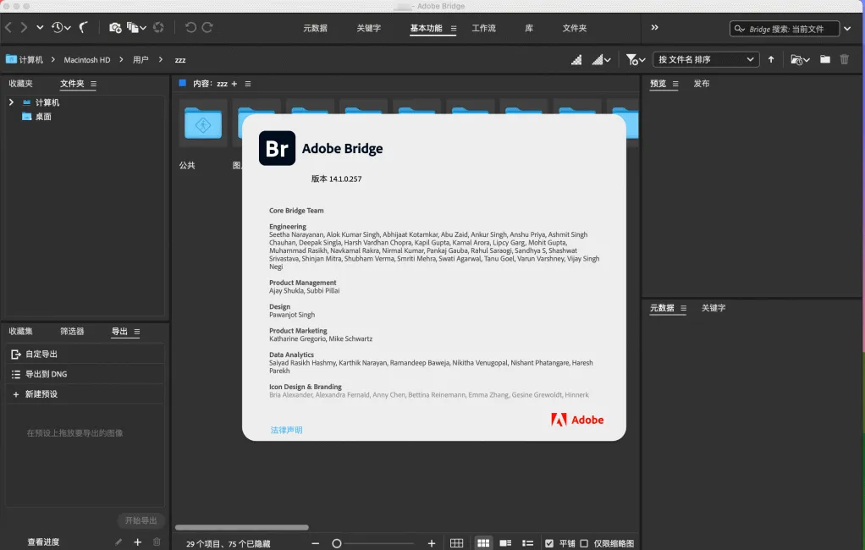
Task: Switch to the 工作流 workspace
Action: (483, 28)
